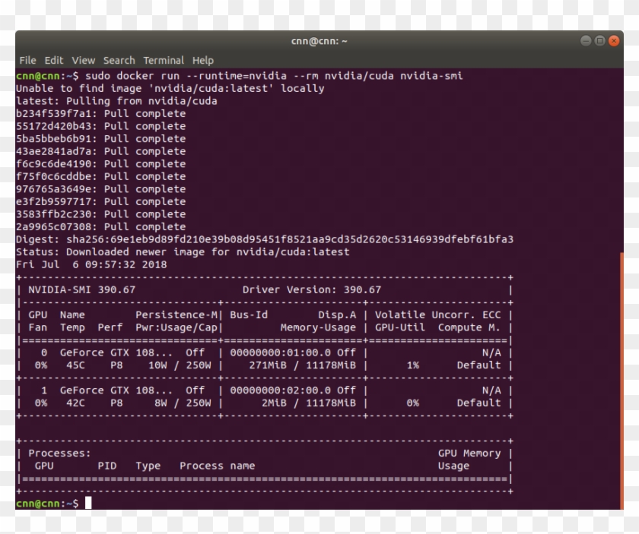Click the 5ba5bbeb6b91 pull complete line
The height and width of the screenshot is (534, 639).
[x=100, y=139]
